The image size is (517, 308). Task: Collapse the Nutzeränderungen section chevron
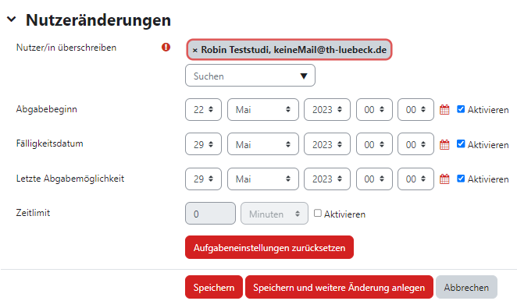(x=12, y=19)
